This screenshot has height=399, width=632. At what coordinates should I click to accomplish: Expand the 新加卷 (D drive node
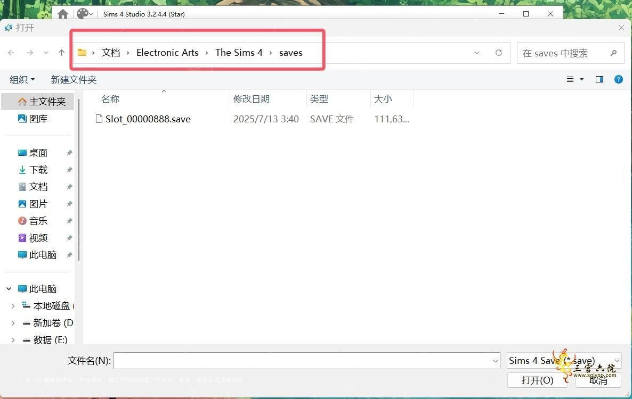click(13, 323)
